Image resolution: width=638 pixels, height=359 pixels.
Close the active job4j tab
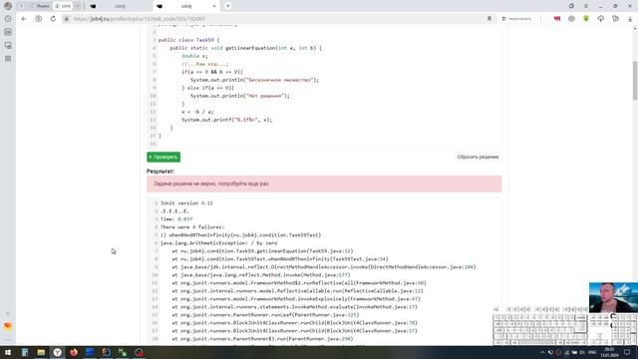point(214,6)
